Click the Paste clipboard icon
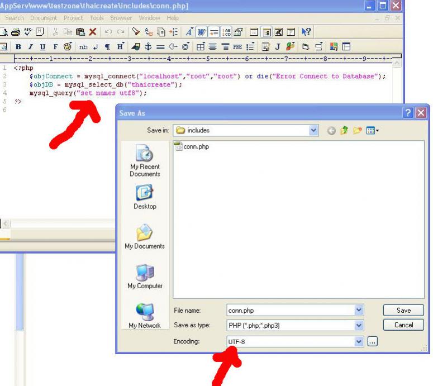 80,32
